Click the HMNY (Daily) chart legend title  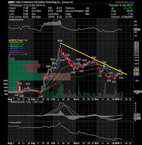click(x=18, y=40)
